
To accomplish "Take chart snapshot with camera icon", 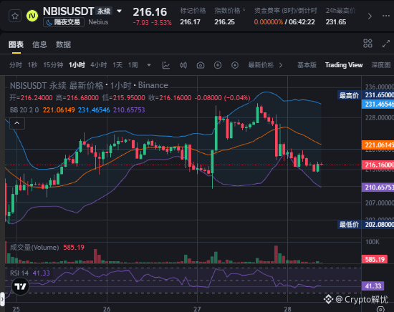I will point(201,65).
